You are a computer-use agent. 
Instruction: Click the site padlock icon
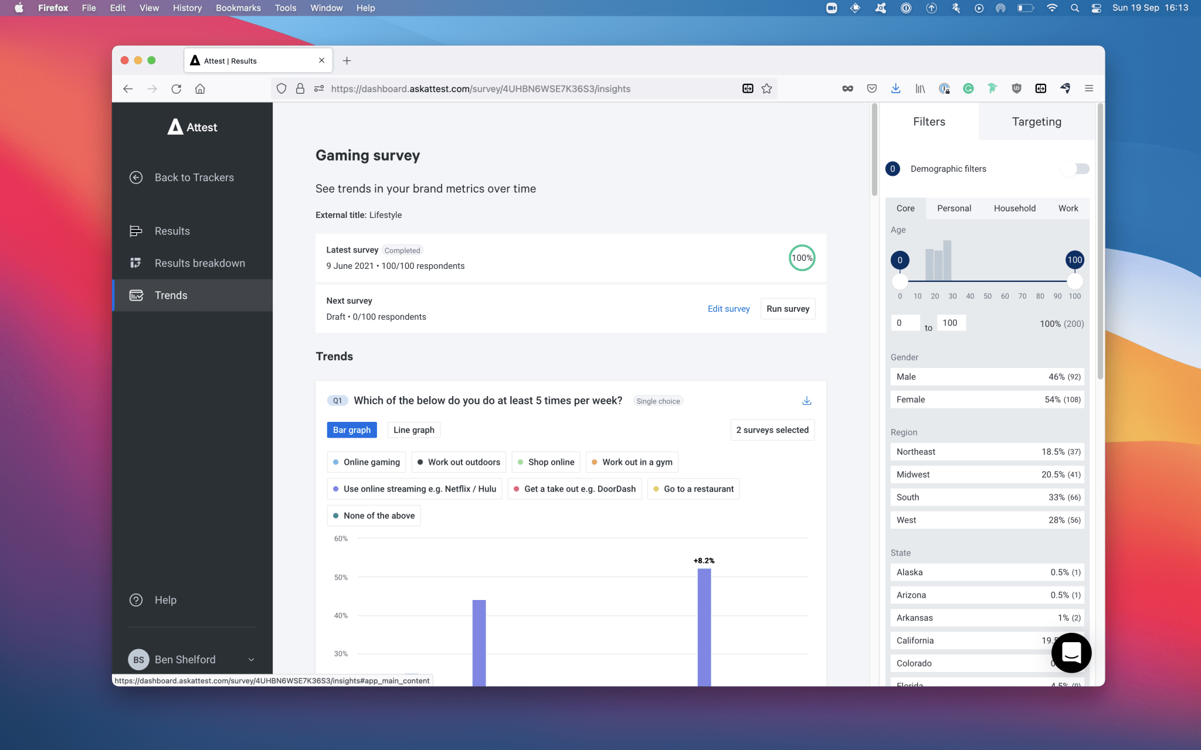click(300, 88)
